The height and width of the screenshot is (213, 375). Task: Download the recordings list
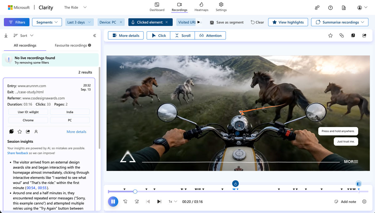6,36
